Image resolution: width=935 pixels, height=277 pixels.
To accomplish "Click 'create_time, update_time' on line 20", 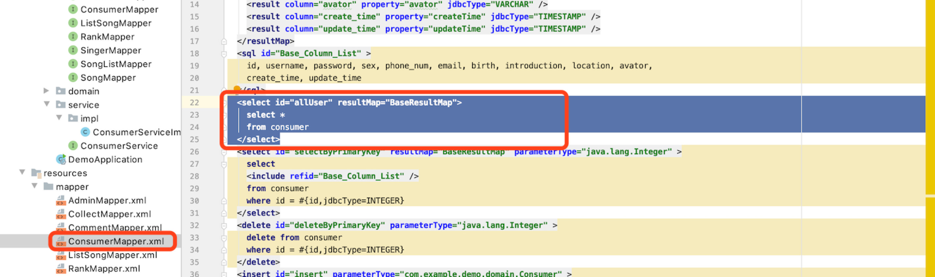I will 304,78.
